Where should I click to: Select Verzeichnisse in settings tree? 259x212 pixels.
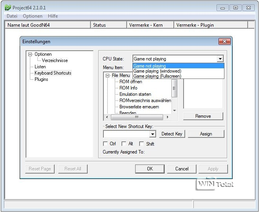(x=55, y=60)
